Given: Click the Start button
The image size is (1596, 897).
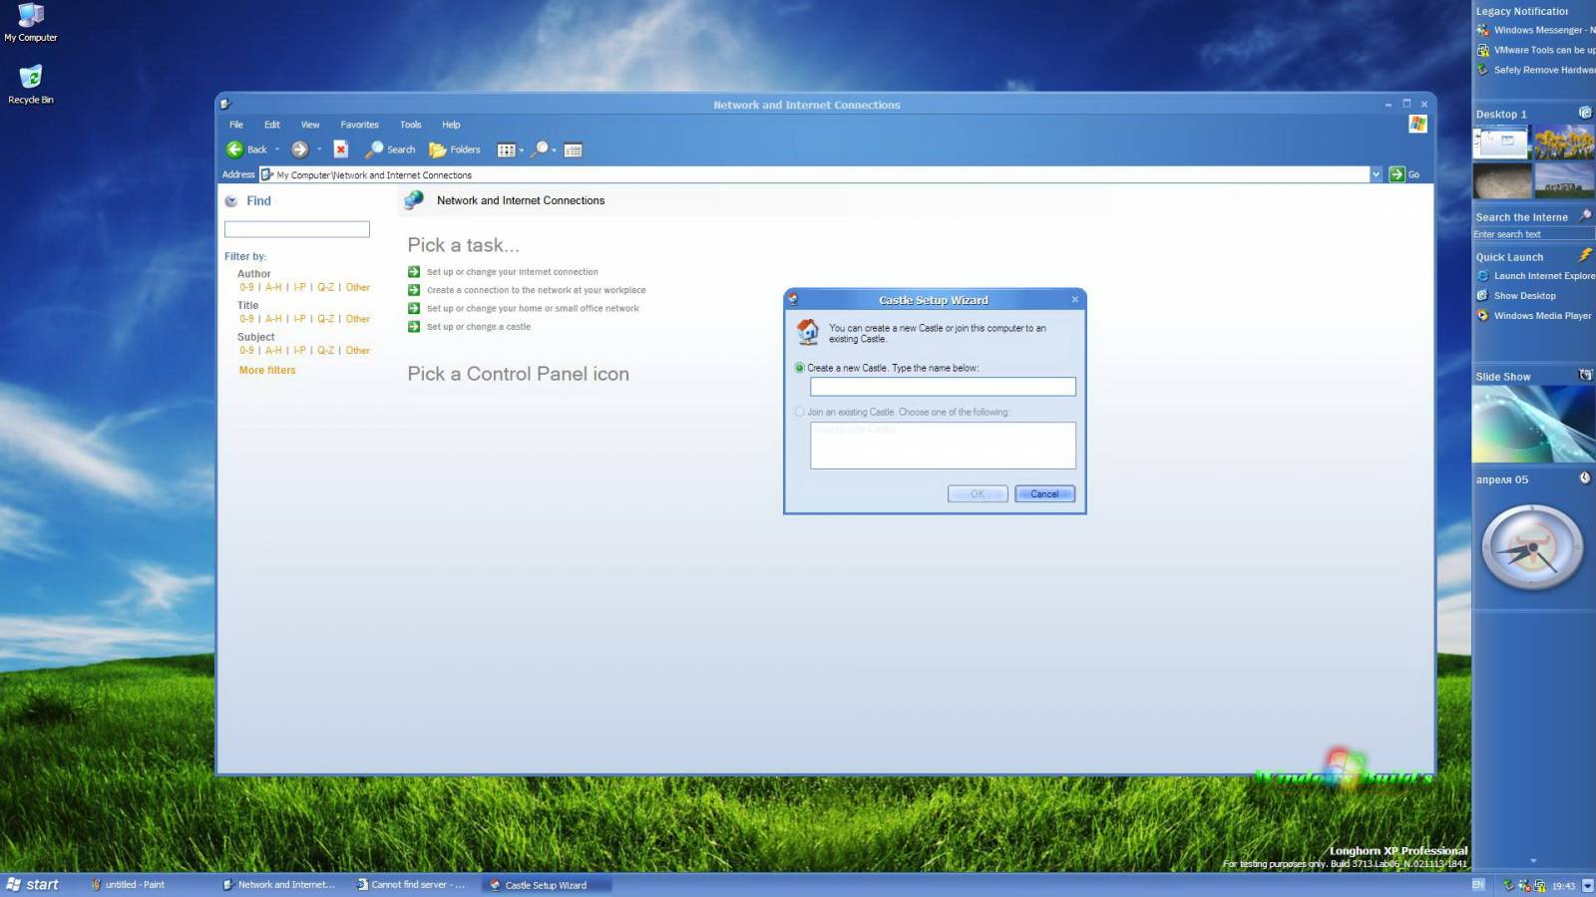Looking at the screenshot, I should pyautogui.click(x=33, y=885).
